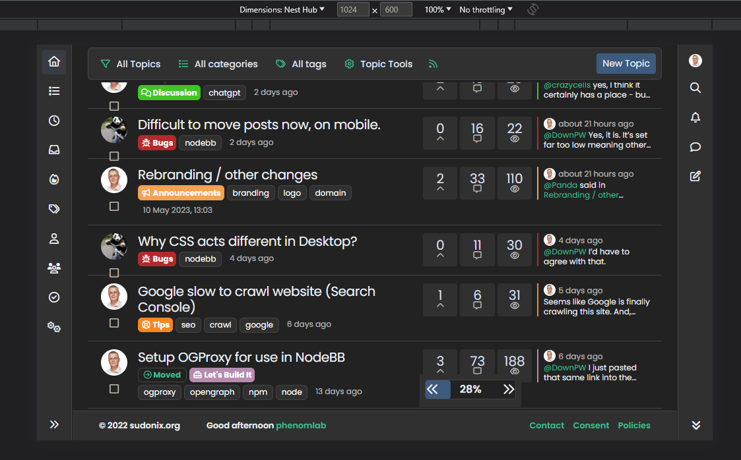The image size is (741, 460).
Task: Open the No throttling dropdown
Action: click(x=486, y=10)
